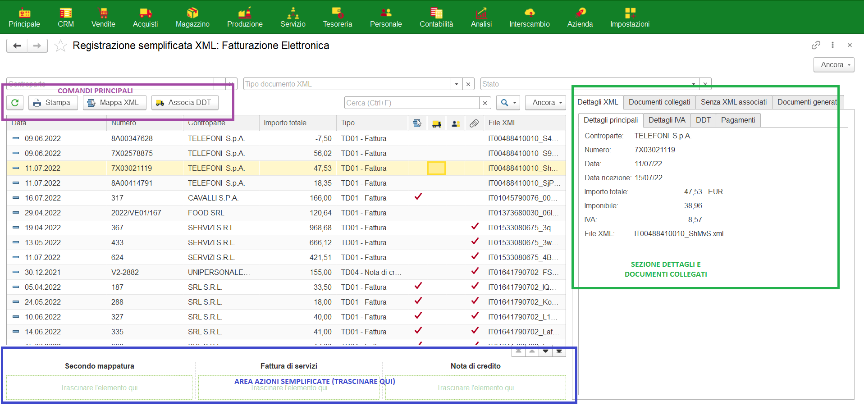Viewport: 864px width, 406px height.
Task: Open the Analisi module
Action: [x=481, y=18]
